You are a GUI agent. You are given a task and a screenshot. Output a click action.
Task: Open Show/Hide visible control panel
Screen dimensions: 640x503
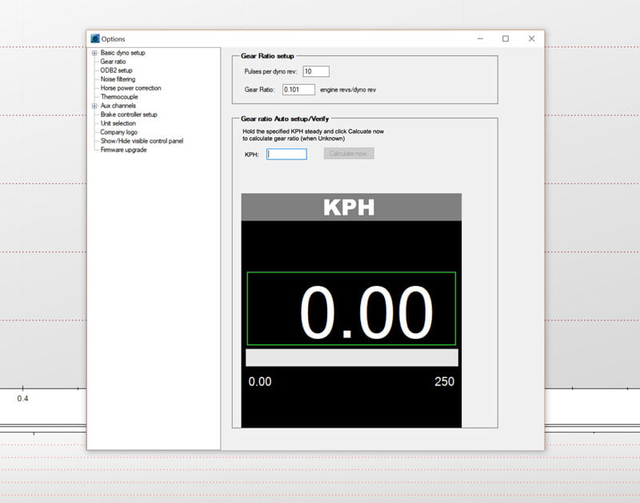point(142,141)
